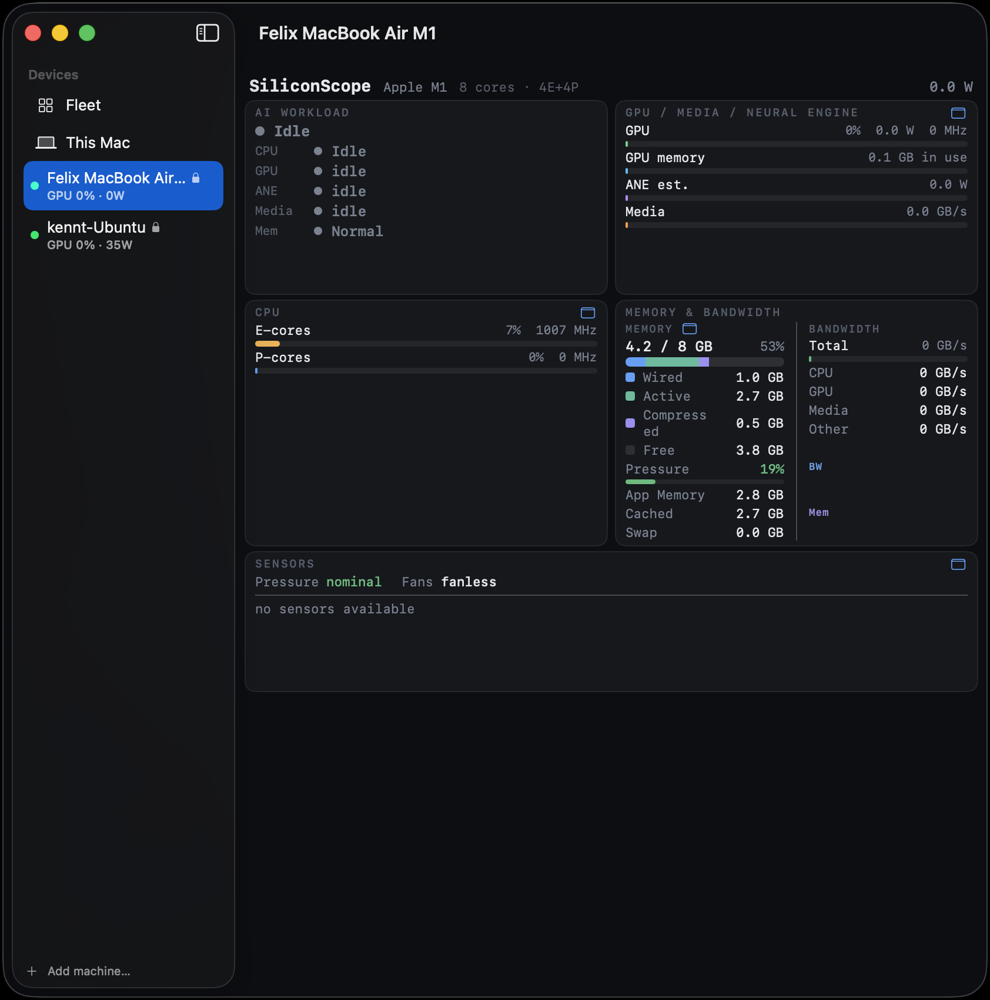Click Add machine… button

(x=79, y=971)
